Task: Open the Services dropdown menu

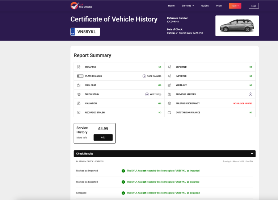Action: pyautogui.click(x=188, y=6)
